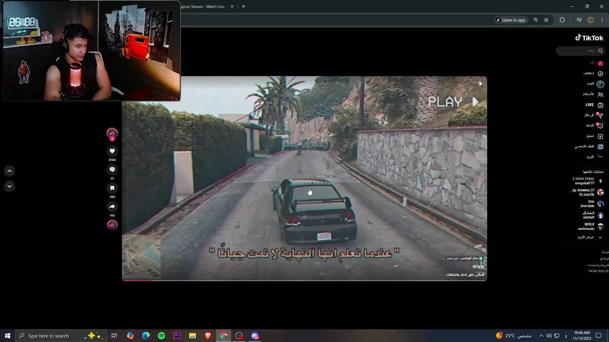The width and height of the screenshot is (609, 342).
Task: Open a new browser tab
Action: click(x=244, y=7)
